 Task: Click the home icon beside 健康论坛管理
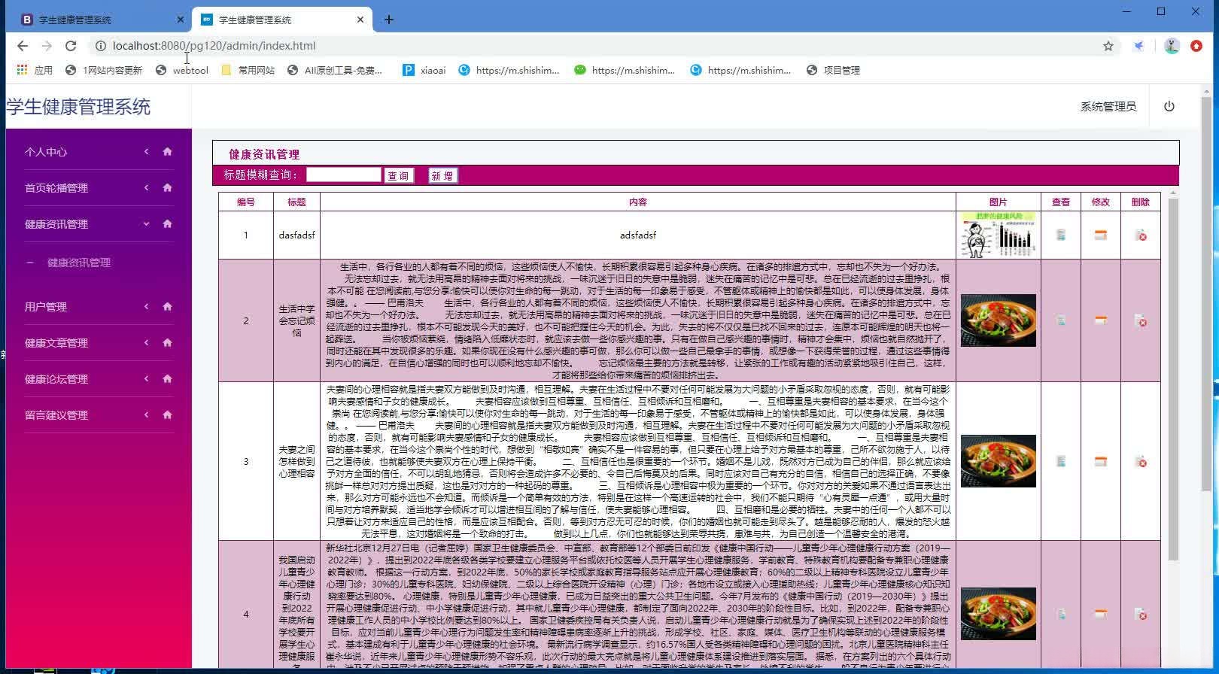pyautogui.click(x=167, y=378)
